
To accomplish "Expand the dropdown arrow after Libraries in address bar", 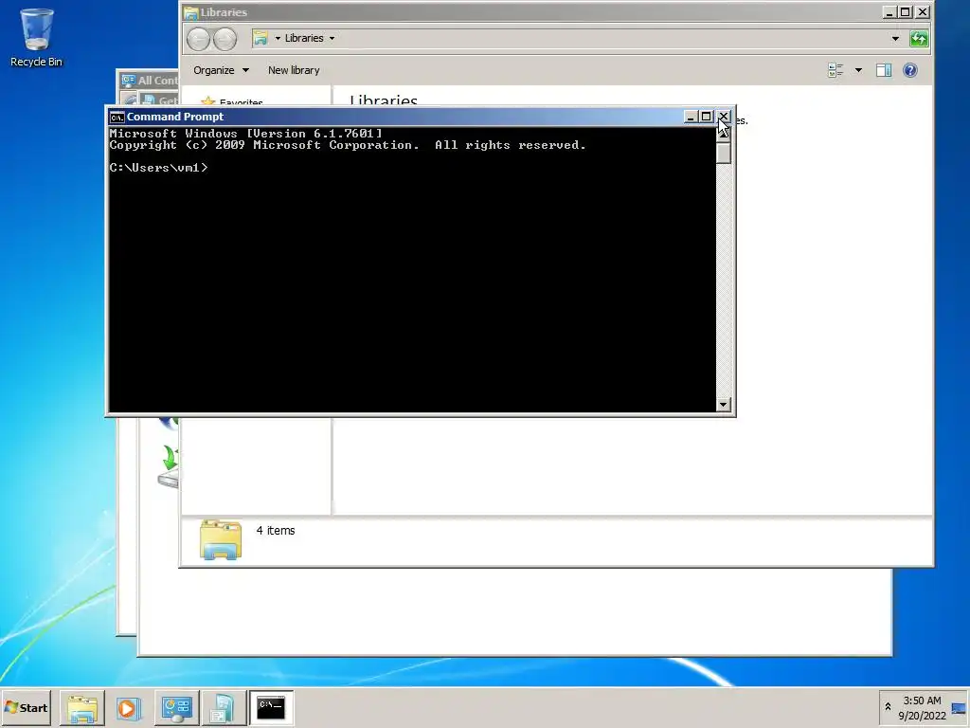I will point(332,38).
